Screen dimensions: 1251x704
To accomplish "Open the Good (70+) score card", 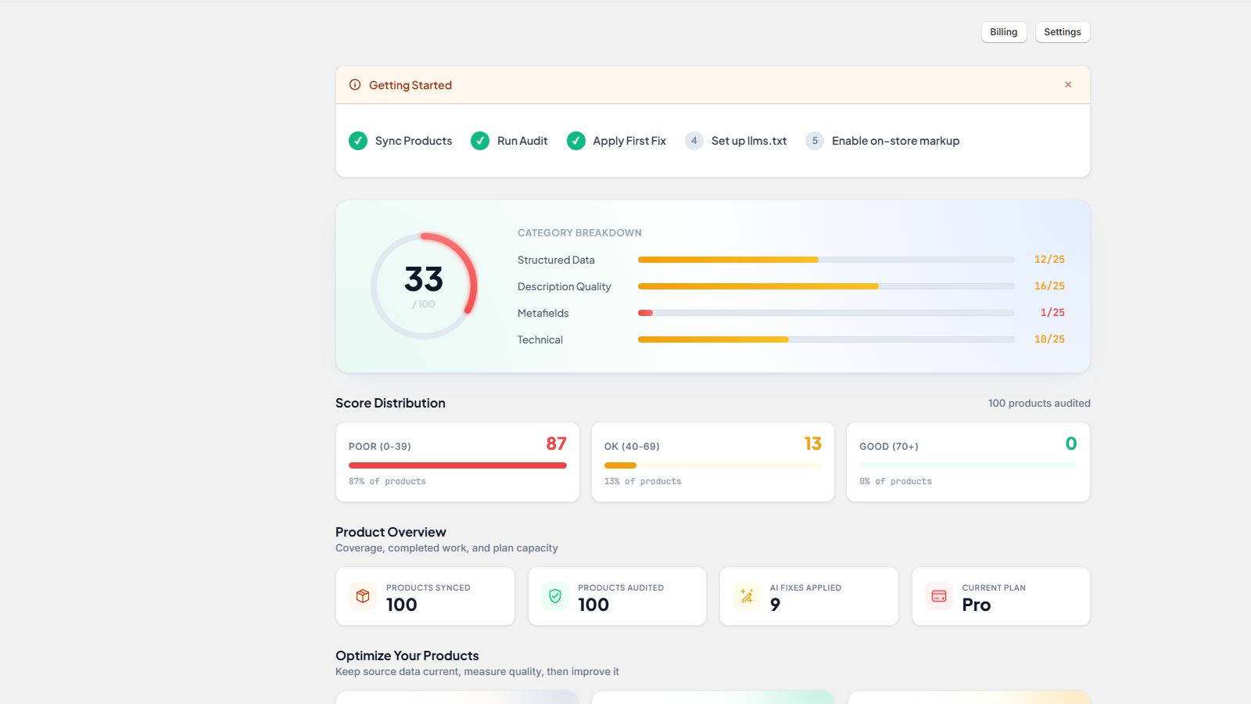I will [x=968, y=462].
